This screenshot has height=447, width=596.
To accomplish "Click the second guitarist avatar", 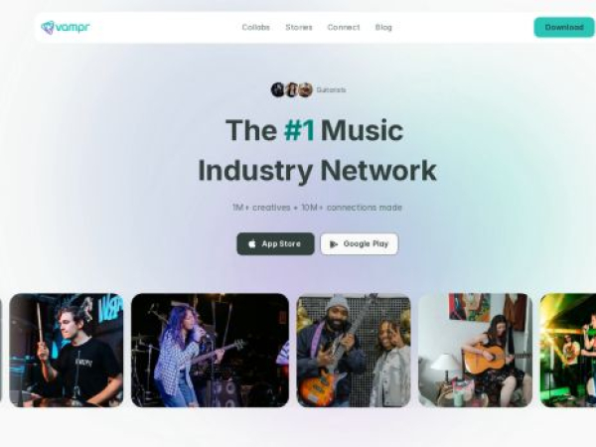I will coord(291,89).
